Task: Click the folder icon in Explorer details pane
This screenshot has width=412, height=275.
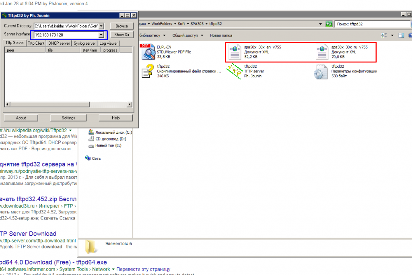Action: (91, 247)
